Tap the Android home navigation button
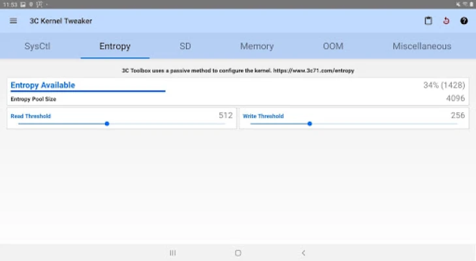The height and width of the screenshot is (261, 476). pos(238,253)
